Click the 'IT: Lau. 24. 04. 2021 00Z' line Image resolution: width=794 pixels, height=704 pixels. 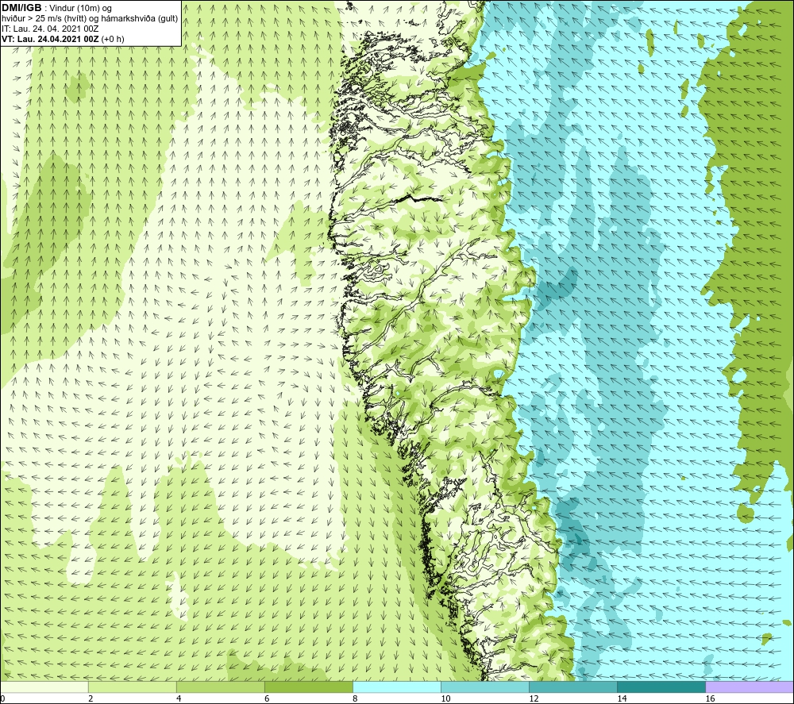point(50,29)
